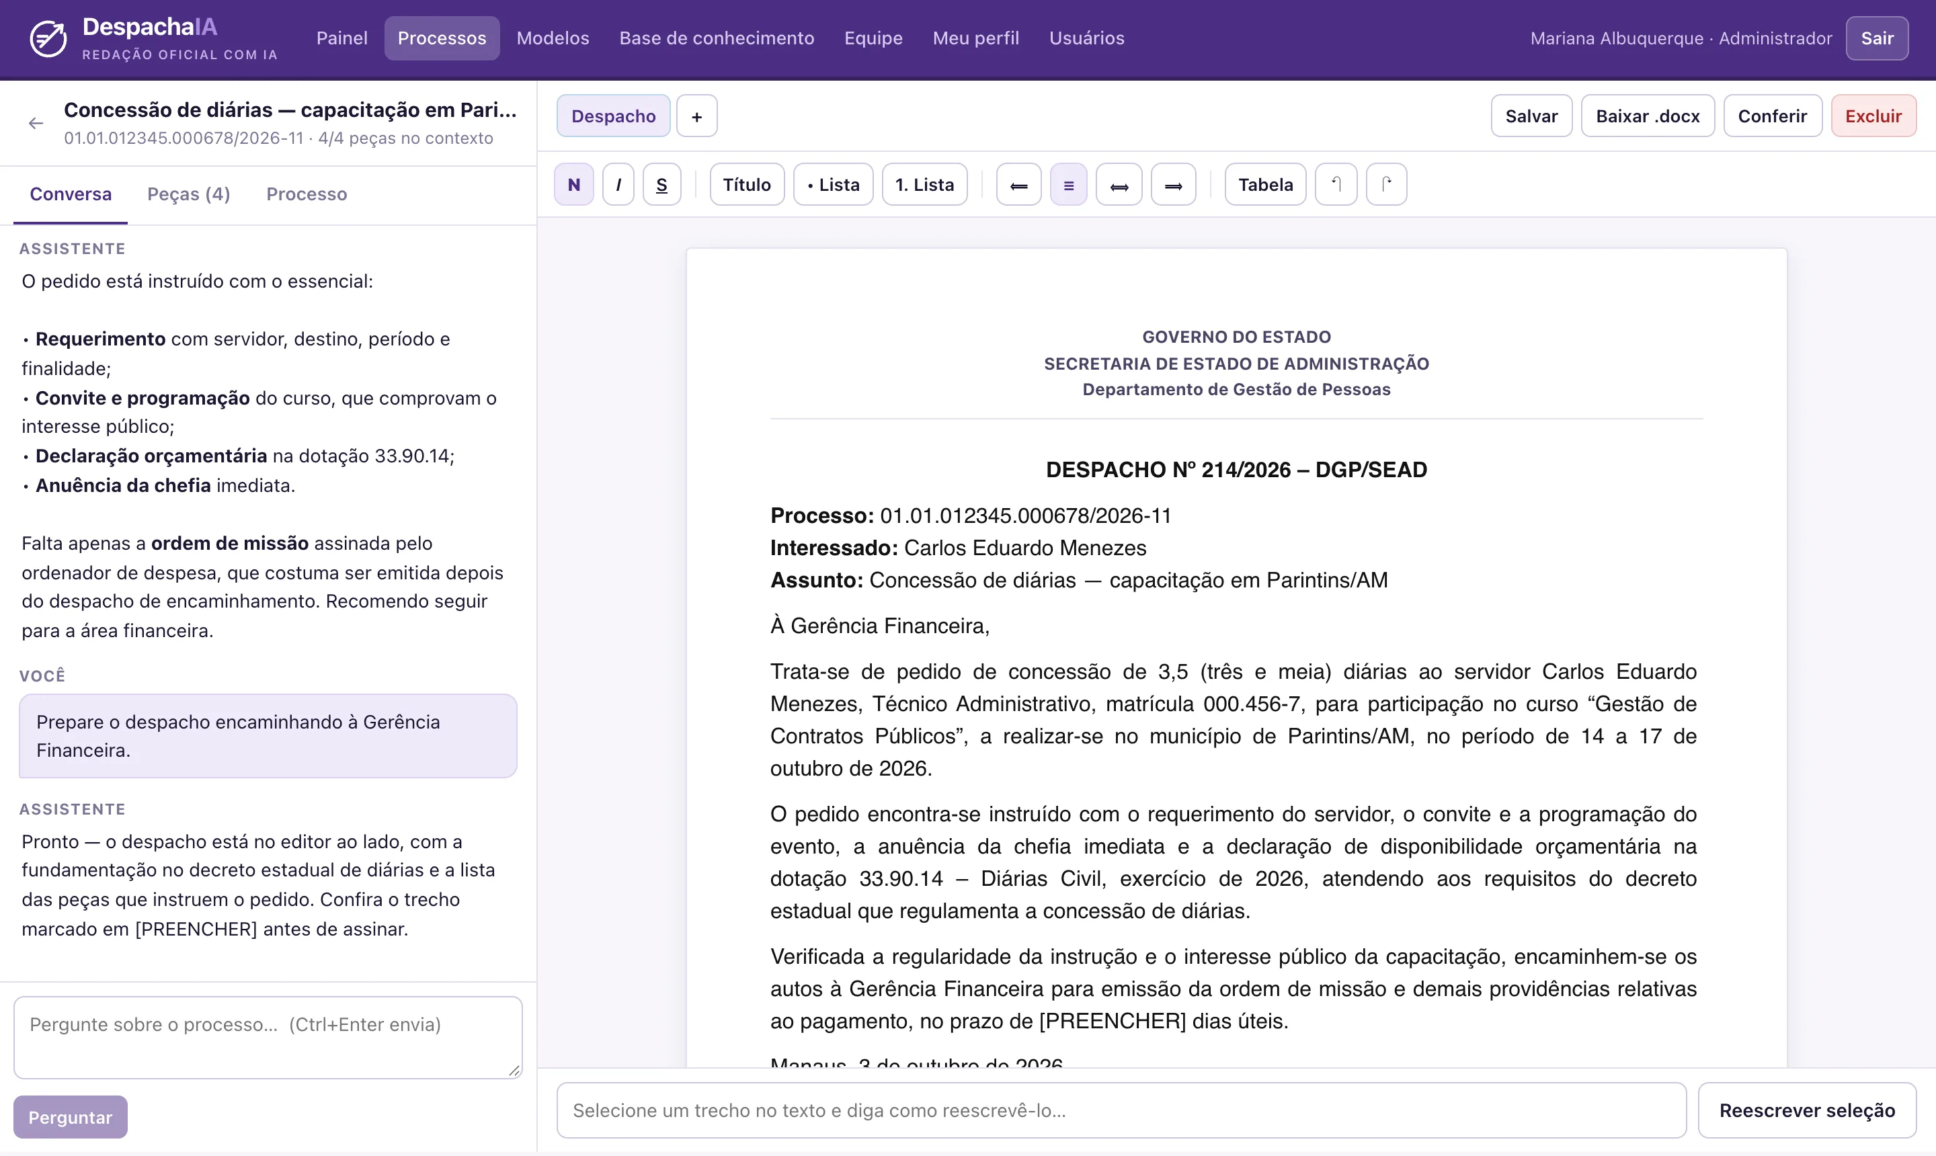Click the Reescrever seleção button

(x=1807, y=1109)
